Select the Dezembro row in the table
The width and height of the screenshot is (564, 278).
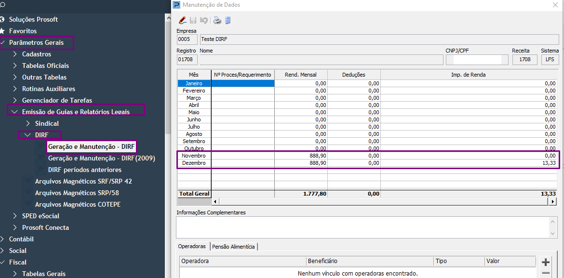pyautogui.click(x=367, y=163)
